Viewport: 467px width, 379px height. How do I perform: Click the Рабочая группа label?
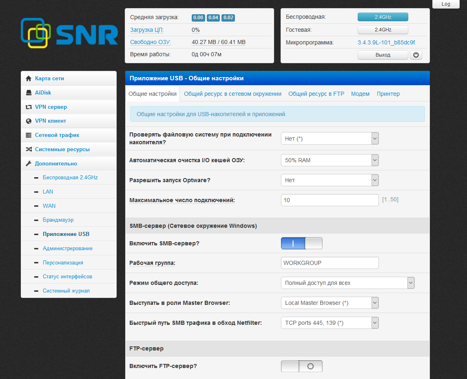pos(152,263)
